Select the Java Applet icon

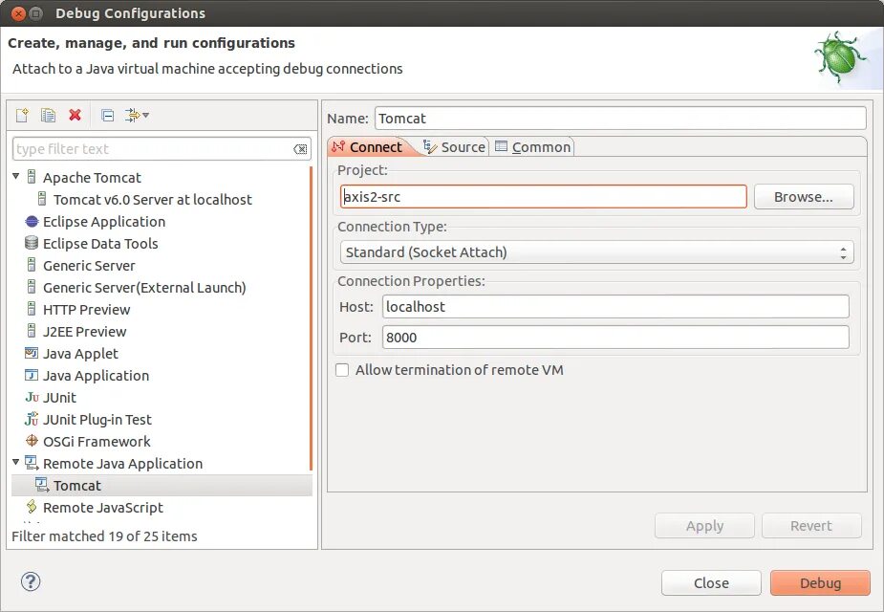click(x=32, y=353)
